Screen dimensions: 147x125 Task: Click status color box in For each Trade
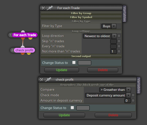click(85, 63)
